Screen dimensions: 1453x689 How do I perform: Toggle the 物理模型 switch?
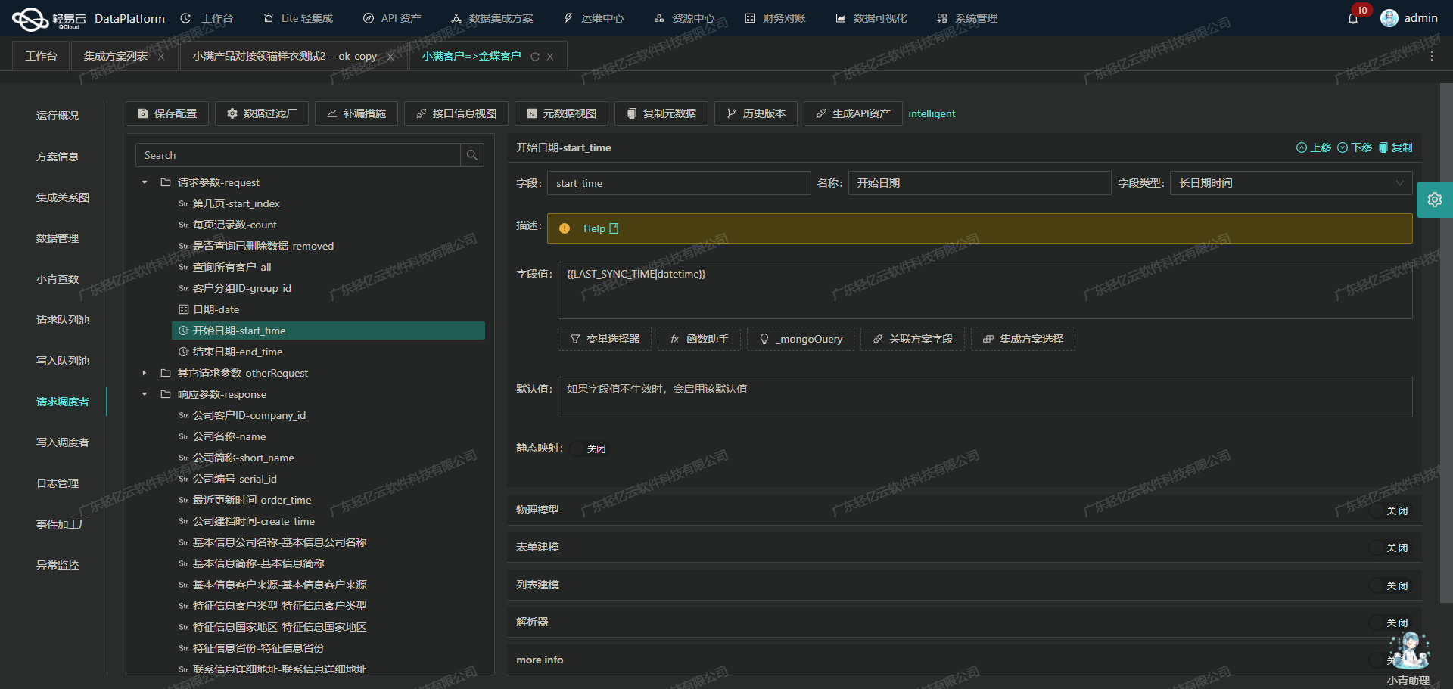pos(1389,511)
